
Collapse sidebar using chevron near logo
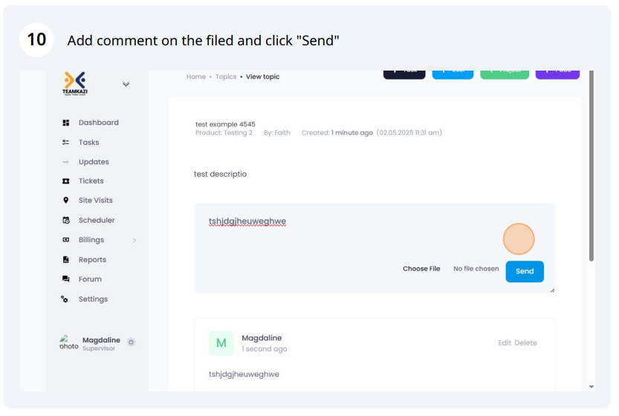[x=126, y=84]
